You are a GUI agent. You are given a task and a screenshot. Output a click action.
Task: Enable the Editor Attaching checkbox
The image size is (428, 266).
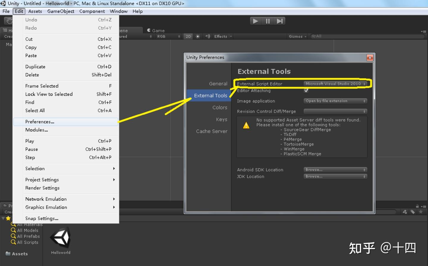306,90
